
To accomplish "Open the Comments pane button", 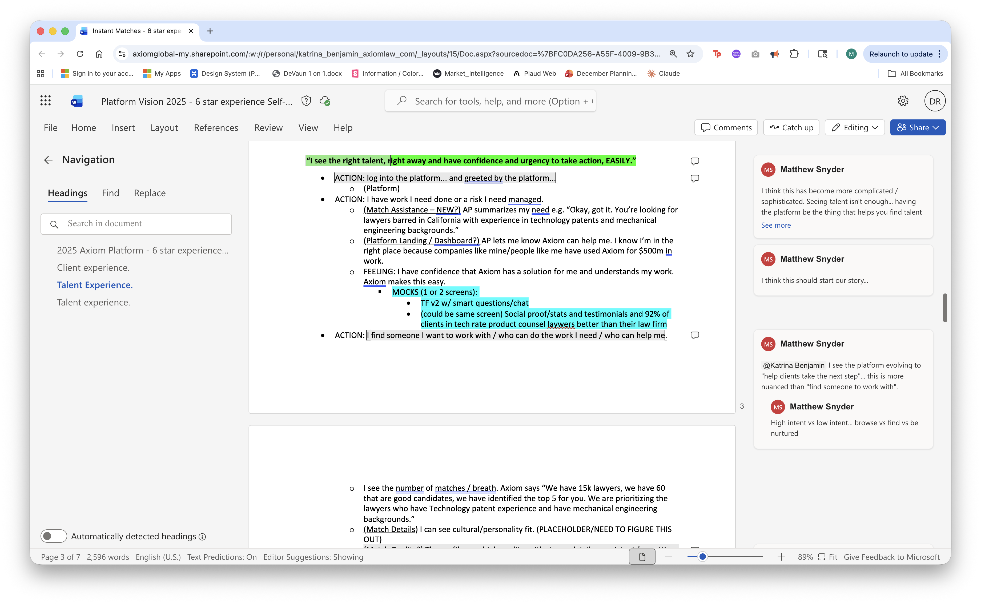I will [726, 127].
